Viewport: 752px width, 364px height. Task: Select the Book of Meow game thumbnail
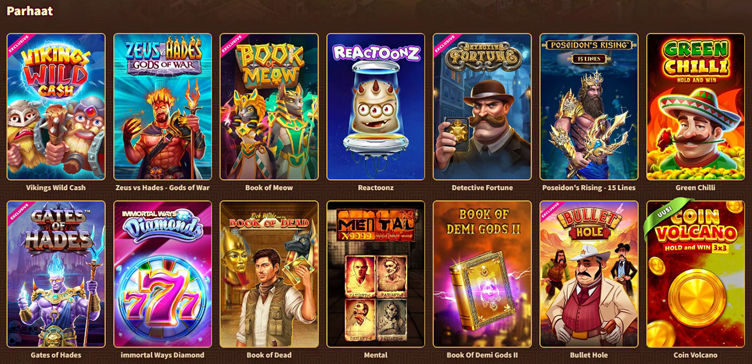point(269,107)
